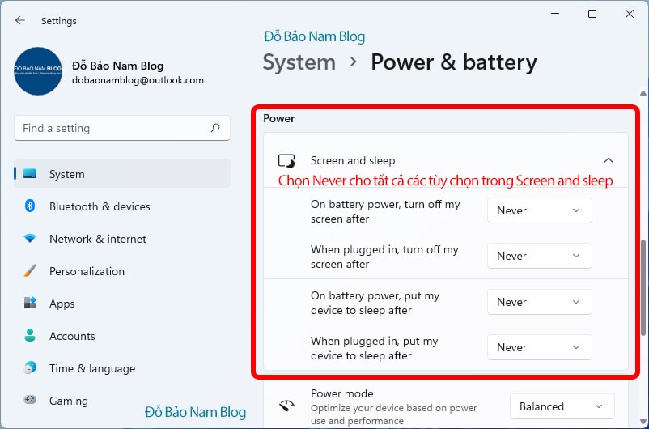Image resolution: width=649 pixels, height=429 pixels.
Task: Click the Screen and sleep label
Action: coord(353,160)
